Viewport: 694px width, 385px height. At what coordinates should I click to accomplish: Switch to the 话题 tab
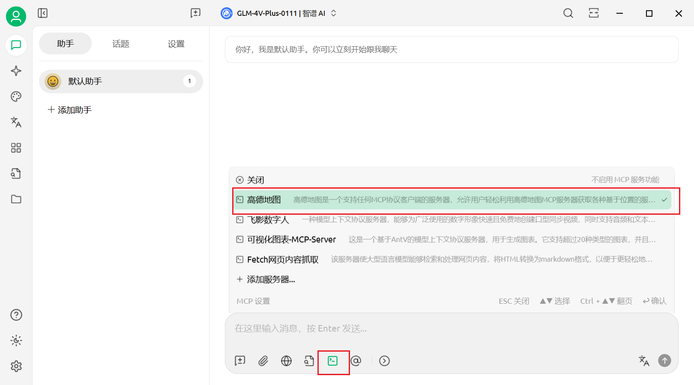point(121,44)
